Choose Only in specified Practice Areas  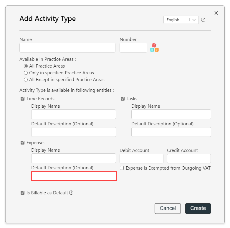pyautogui.click(x=26, y=73)
